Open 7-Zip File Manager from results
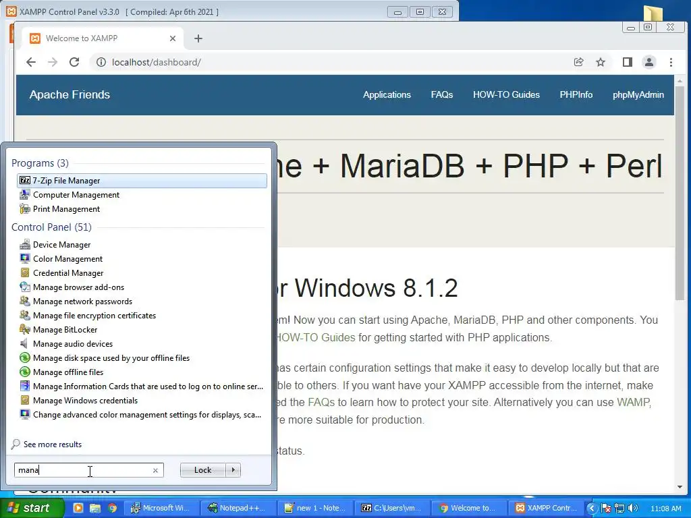Screen dimensions: 691x518 [142, 181]
